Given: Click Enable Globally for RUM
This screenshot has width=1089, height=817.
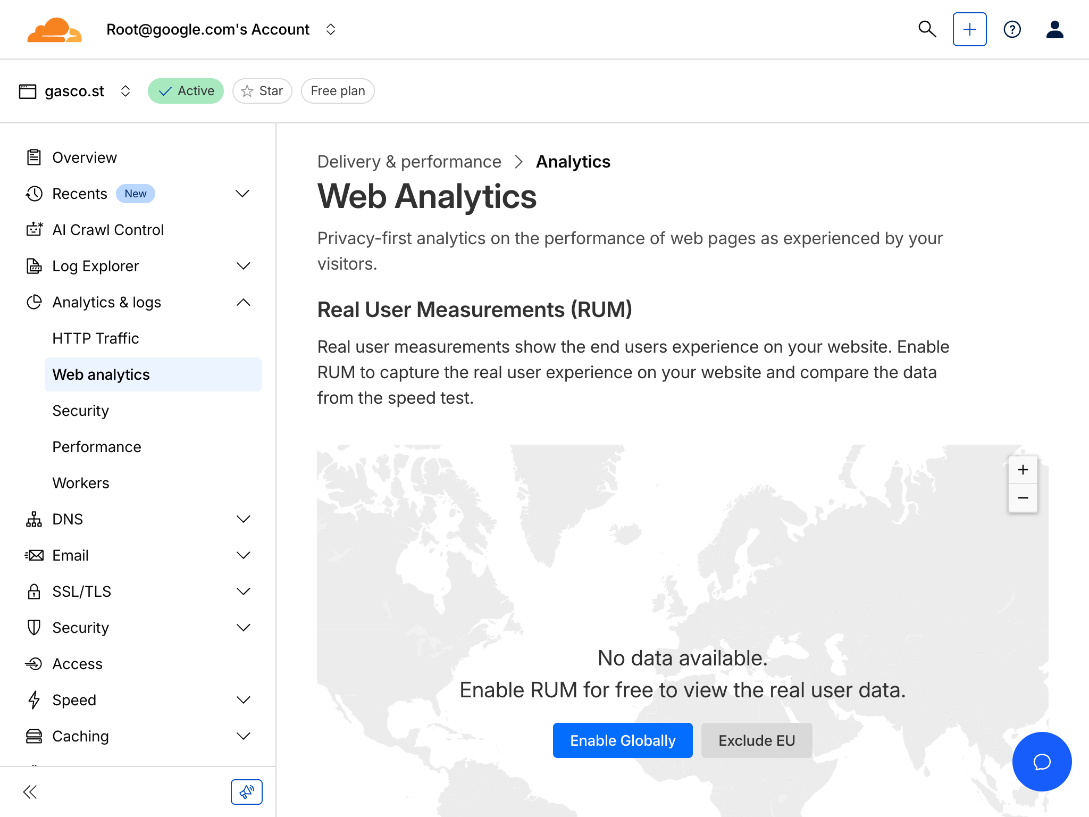Looking at the screenshot, I should tap(623, 740).
